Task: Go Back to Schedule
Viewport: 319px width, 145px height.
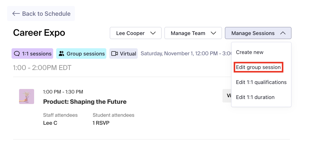Action: click(41, 13)
